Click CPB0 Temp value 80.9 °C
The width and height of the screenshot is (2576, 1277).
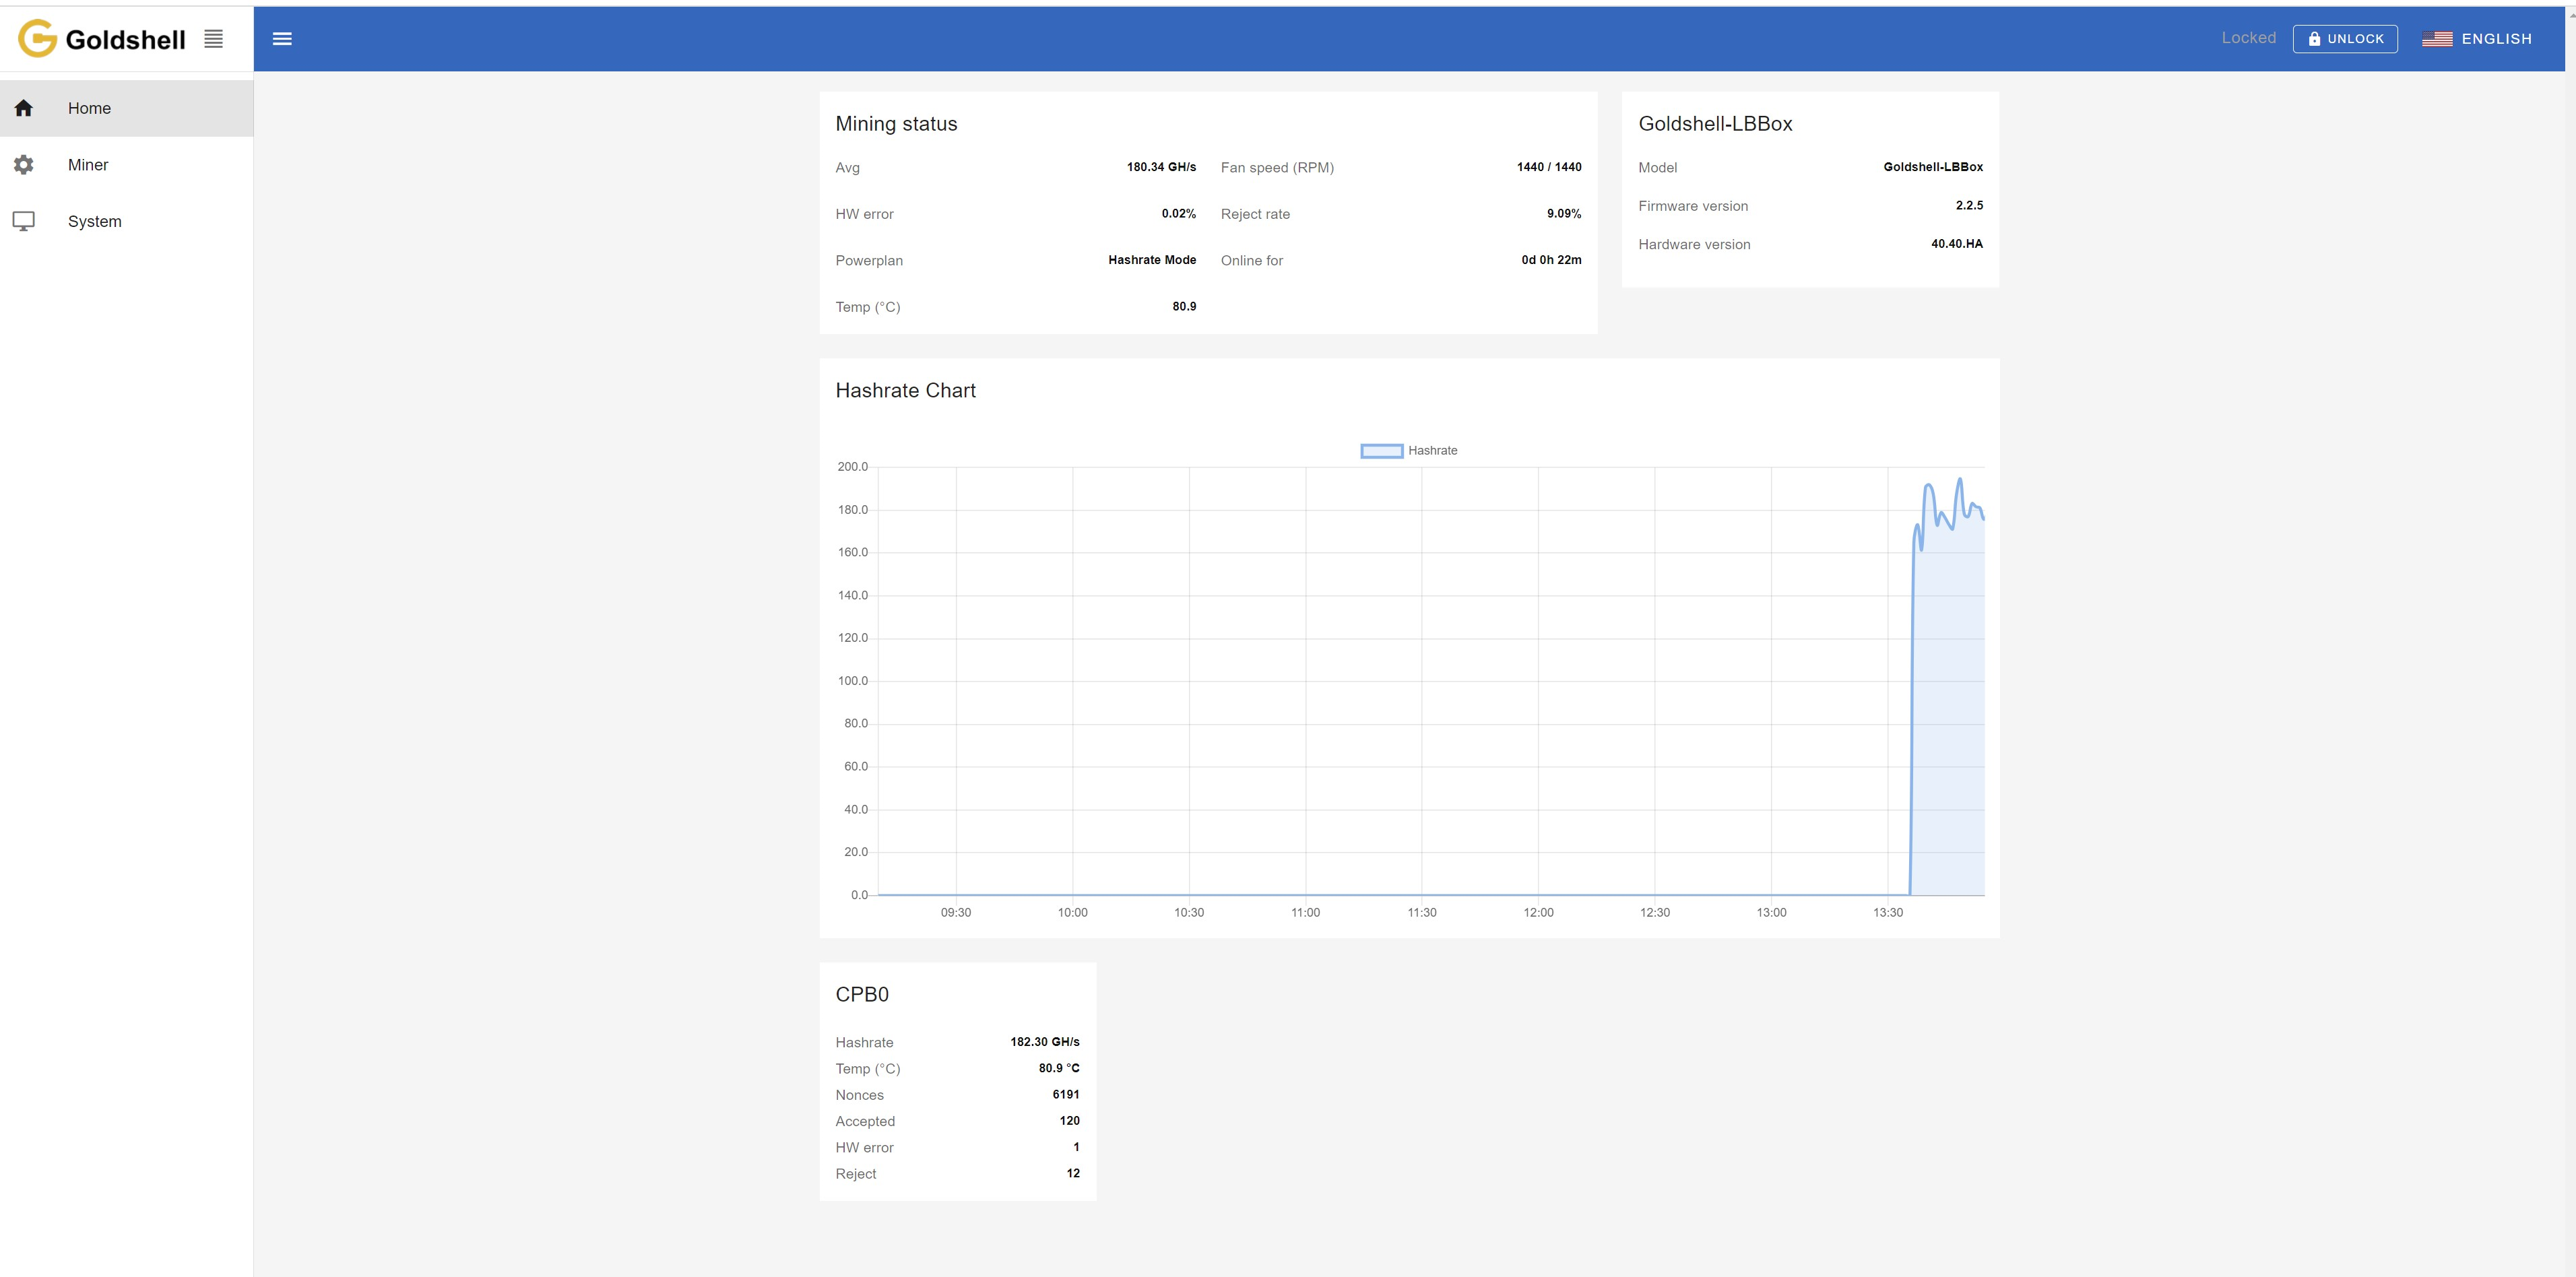[x=1059, y=1068]
